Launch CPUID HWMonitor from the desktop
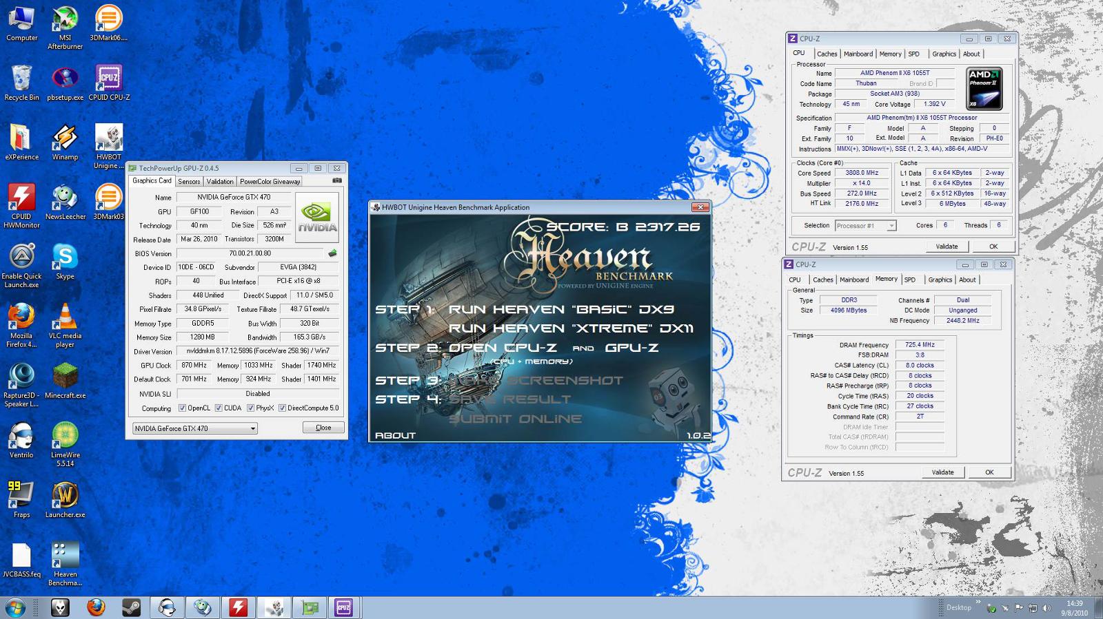This screenshot has width=1103, height=619. click(x=21, y=207)
